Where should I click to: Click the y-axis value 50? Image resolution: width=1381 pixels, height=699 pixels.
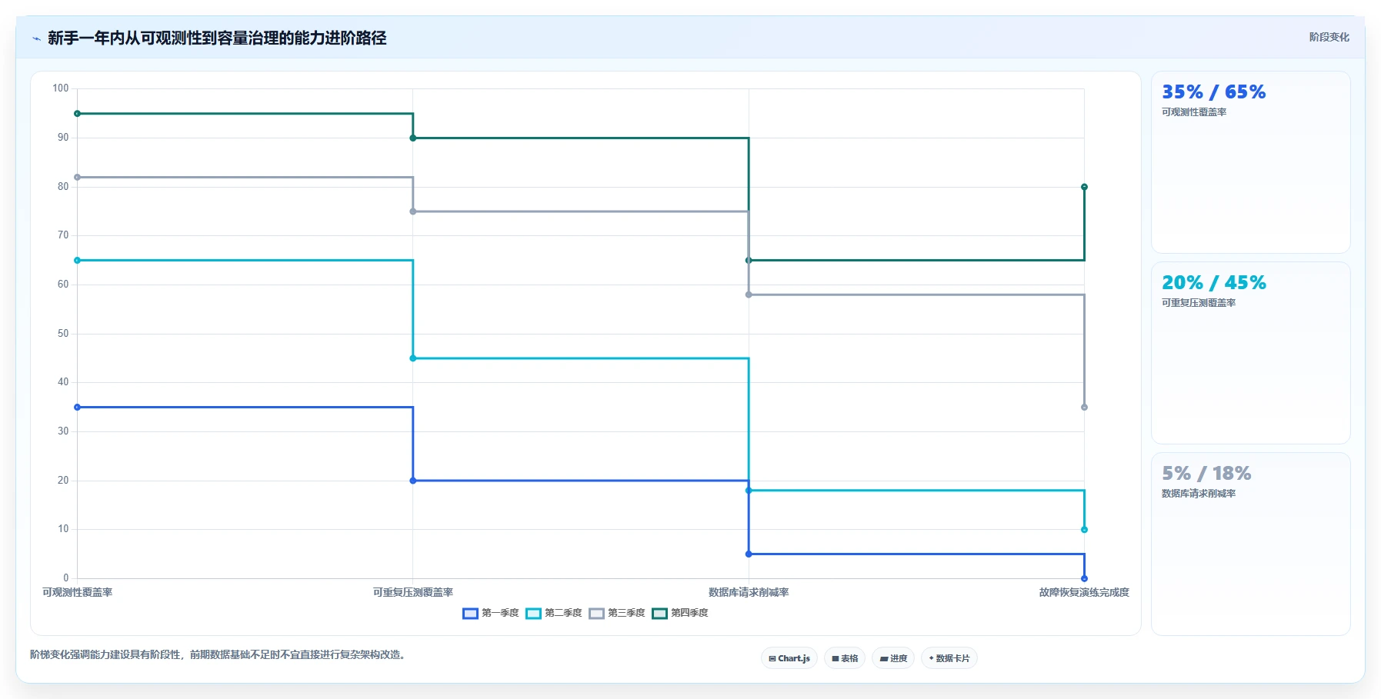click(x=63, y=334)
